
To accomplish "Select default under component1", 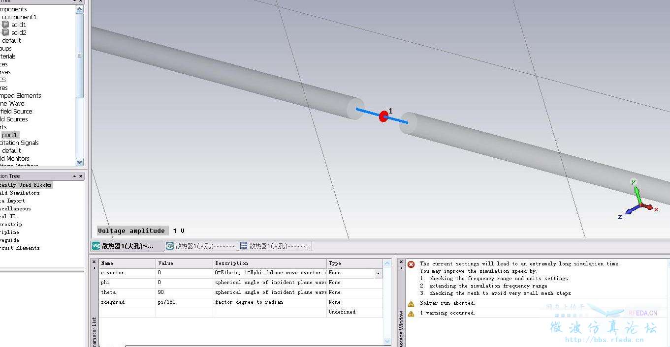I will (11, 40).
